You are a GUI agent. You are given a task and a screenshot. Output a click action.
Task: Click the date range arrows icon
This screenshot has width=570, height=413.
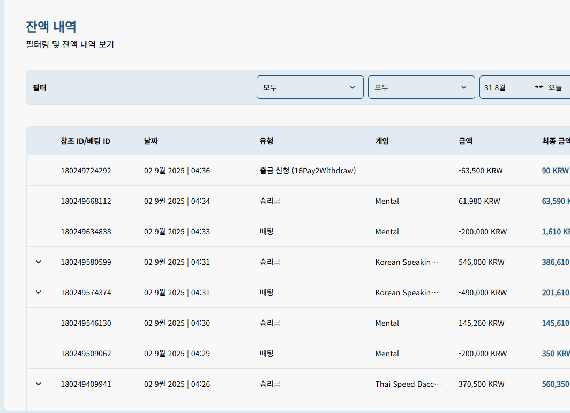click(x=539, y=87)
